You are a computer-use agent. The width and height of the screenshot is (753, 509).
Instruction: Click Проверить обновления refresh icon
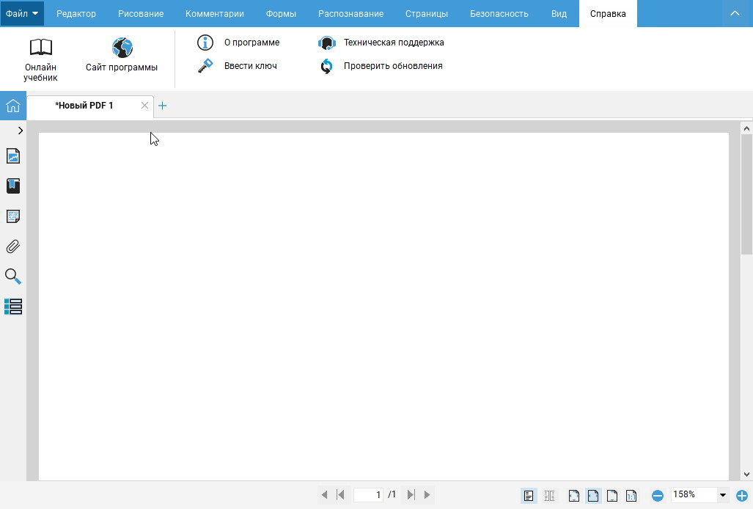(326, 66)
